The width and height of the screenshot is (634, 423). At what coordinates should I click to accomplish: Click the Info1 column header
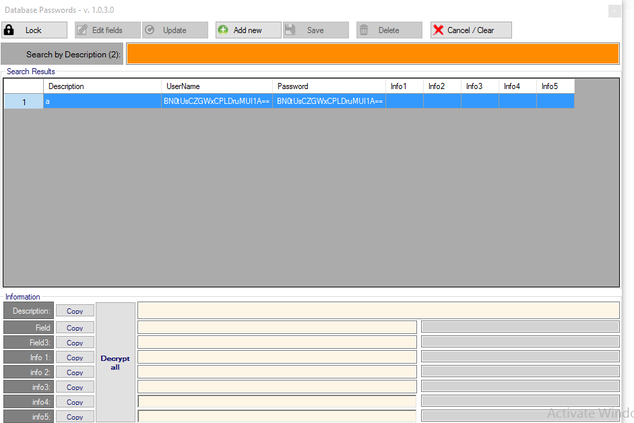[404, 86]
